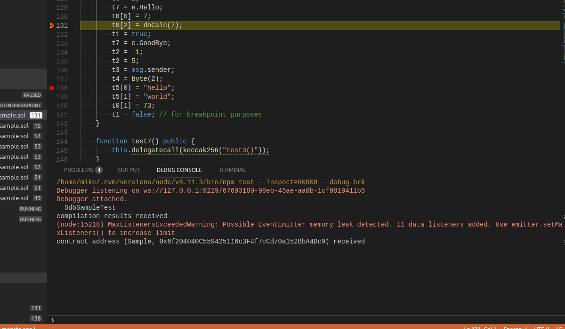Screen dimensions: 565x329
Task: Click the delegatecall identifier with warning underline
Action: click(x=155, y=150)
